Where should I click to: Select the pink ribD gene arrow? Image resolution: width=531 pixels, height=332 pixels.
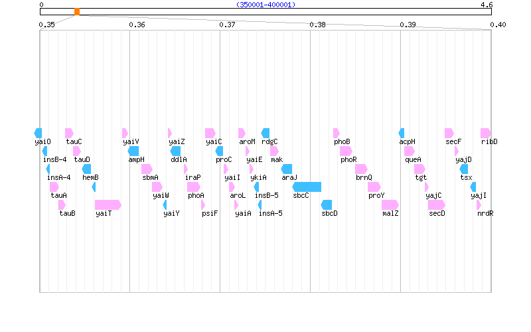485,133
